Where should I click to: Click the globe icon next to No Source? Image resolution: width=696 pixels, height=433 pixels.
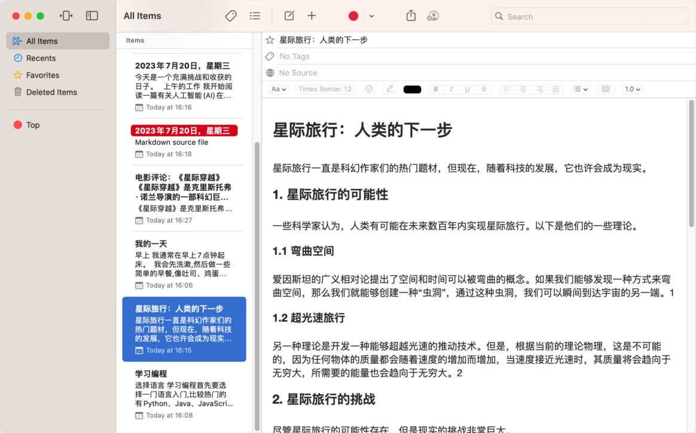pos(270,73)
